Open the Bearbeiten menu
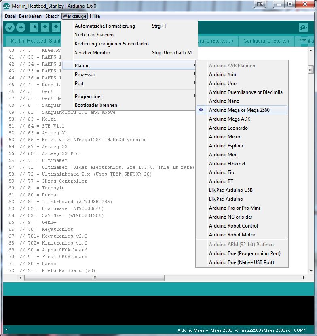Image resolution: width=317 pixels, height=336 pixels. pyautogui.click(x=30, y=16)
